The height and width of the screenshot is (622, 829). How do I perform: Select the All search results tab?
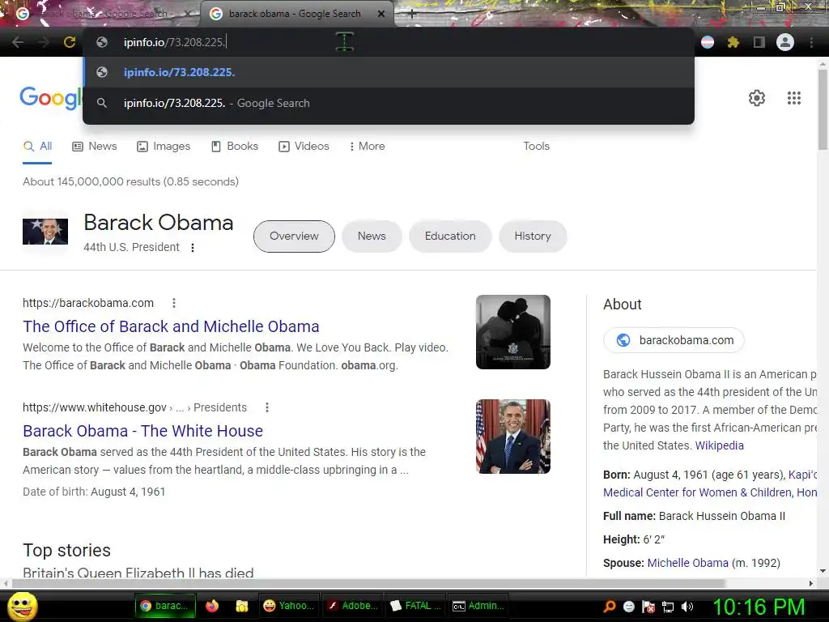pyautogui.click(x=37, y=147)
